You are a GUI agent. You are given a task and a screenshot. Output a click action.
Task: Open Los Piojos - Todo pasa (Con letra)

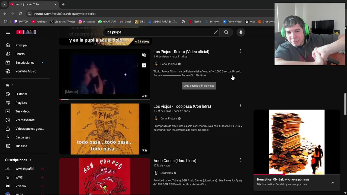click(182, 106)
